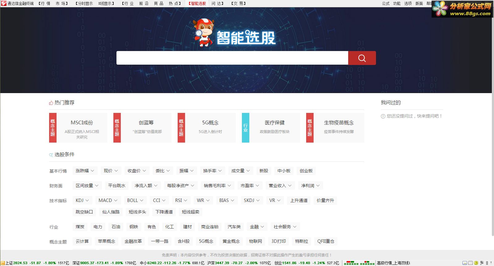The height and width of the screenshot is (266, 494).
Task: Open the 生物疫苗概念 recommendation card
Action: click(x=335, y=128)
